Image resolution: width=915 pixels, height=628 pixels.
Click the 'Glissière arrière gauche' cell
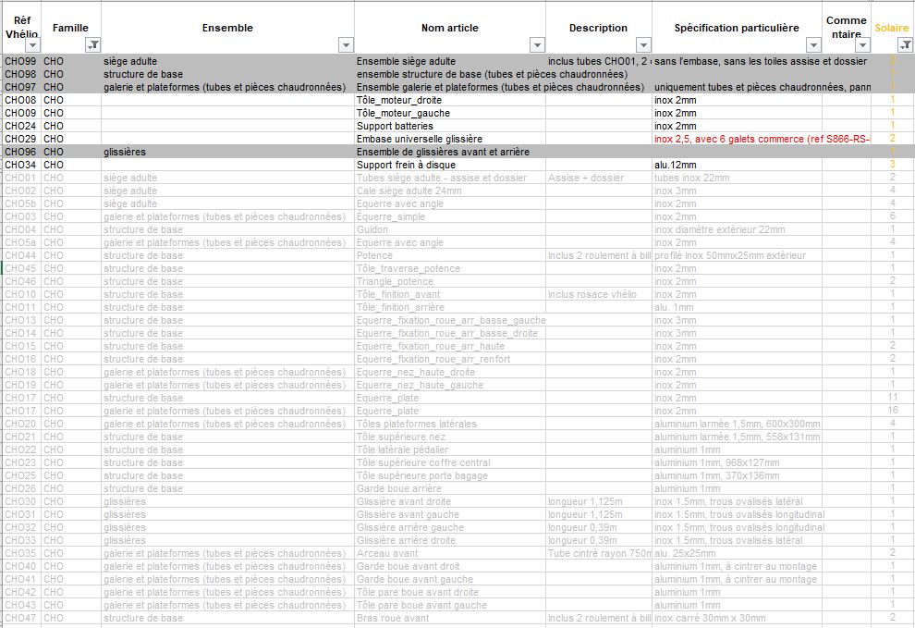coord(450,527)
